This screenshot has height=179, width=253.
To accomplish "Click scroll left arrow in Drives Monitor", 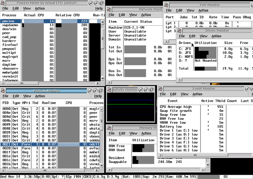I will coord(180,80).
